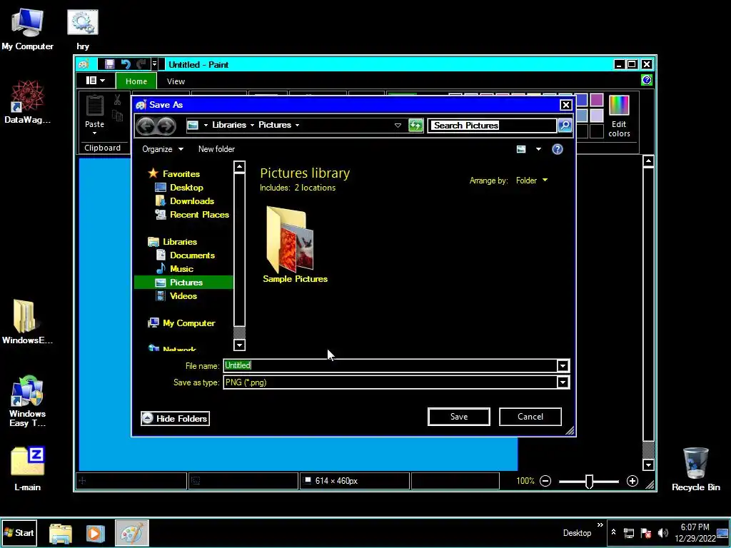Select Recent Places under Favorites
The width and height of the screenshot is (731, 548).
pyautogui.click(x=200, y=214)
